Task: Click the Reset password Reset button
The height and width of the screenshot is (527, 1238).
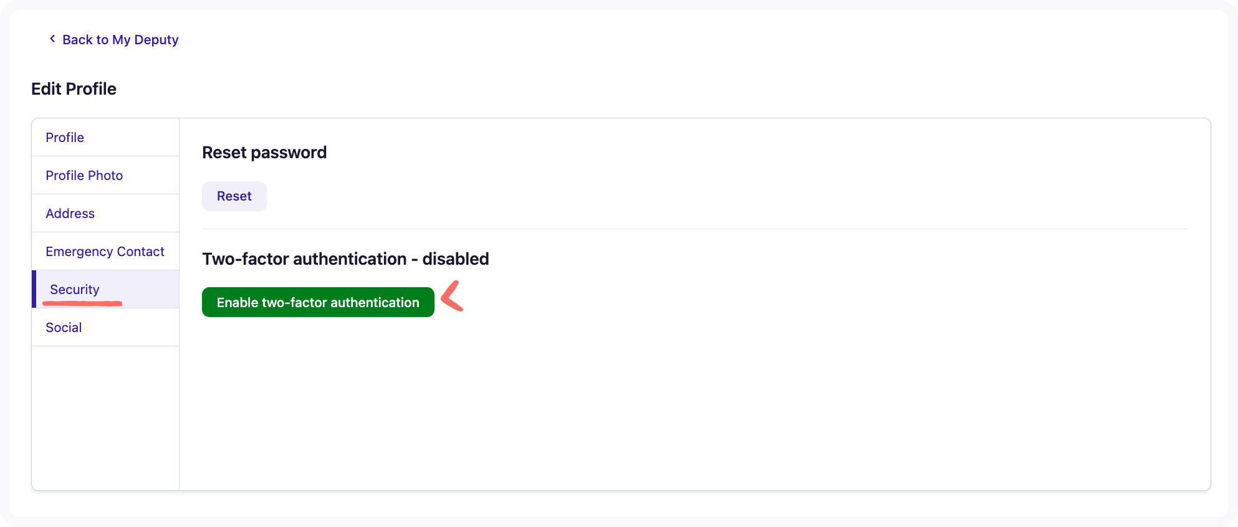Action: pyautogui.click(x=234, y=196)
